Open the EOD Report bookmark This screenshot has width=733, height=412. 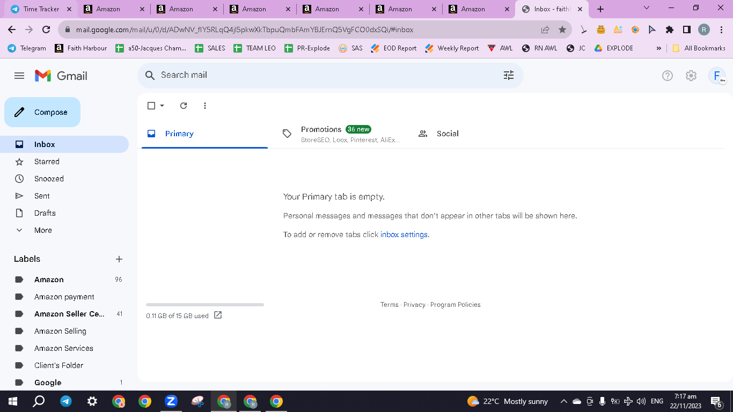pos(393,48)
